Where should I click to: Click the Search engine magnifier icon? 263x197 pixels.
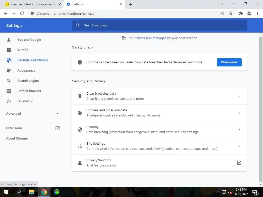[9, 81]
